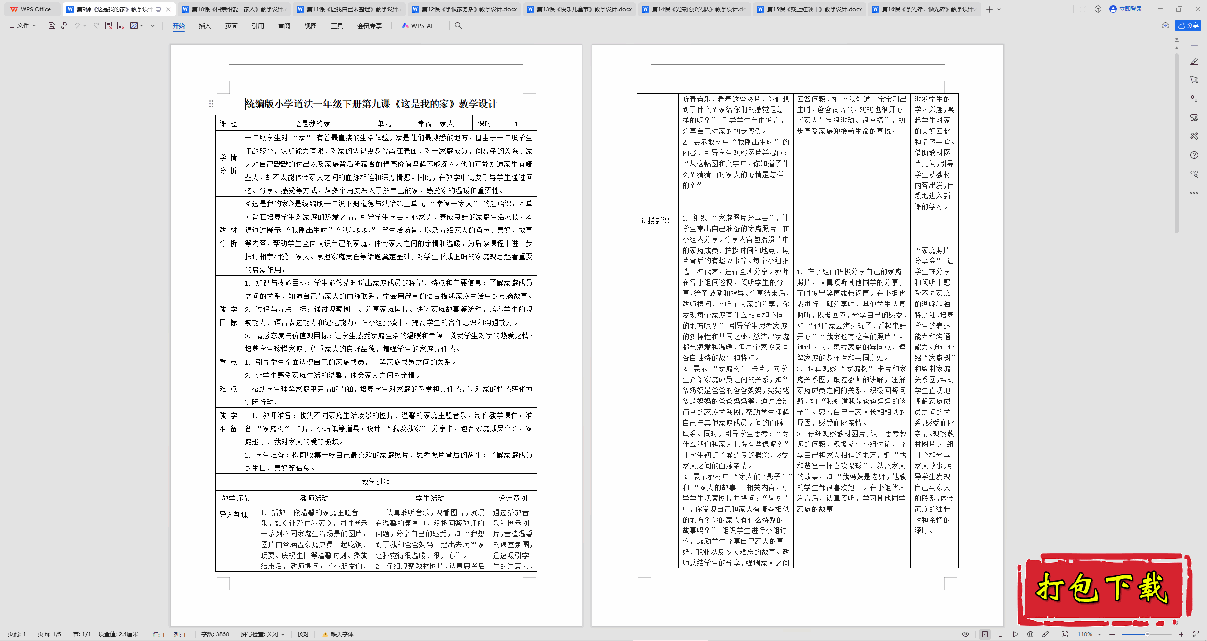Open the settings sliders icon in right sidebar
The image size is (1207, 641).
(1194, 99)
